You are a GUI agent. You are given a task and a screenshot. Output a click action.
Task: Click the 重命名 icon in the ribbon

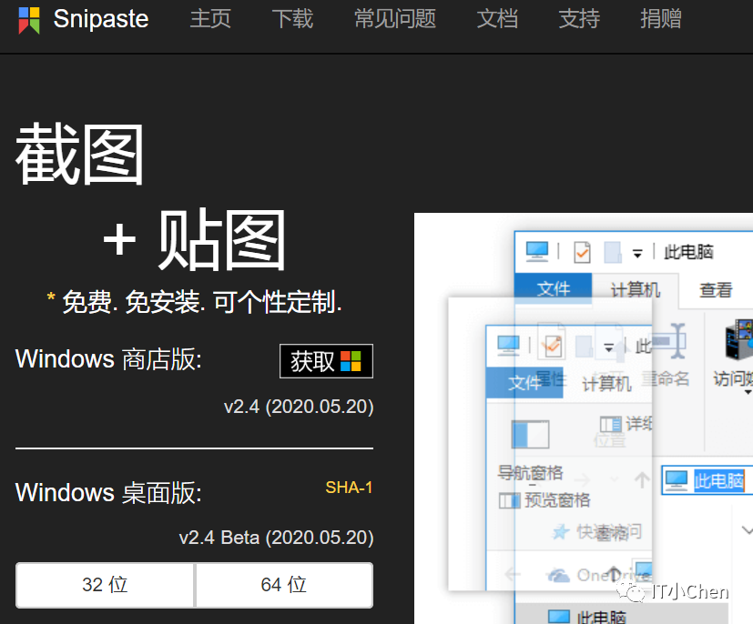668,341
